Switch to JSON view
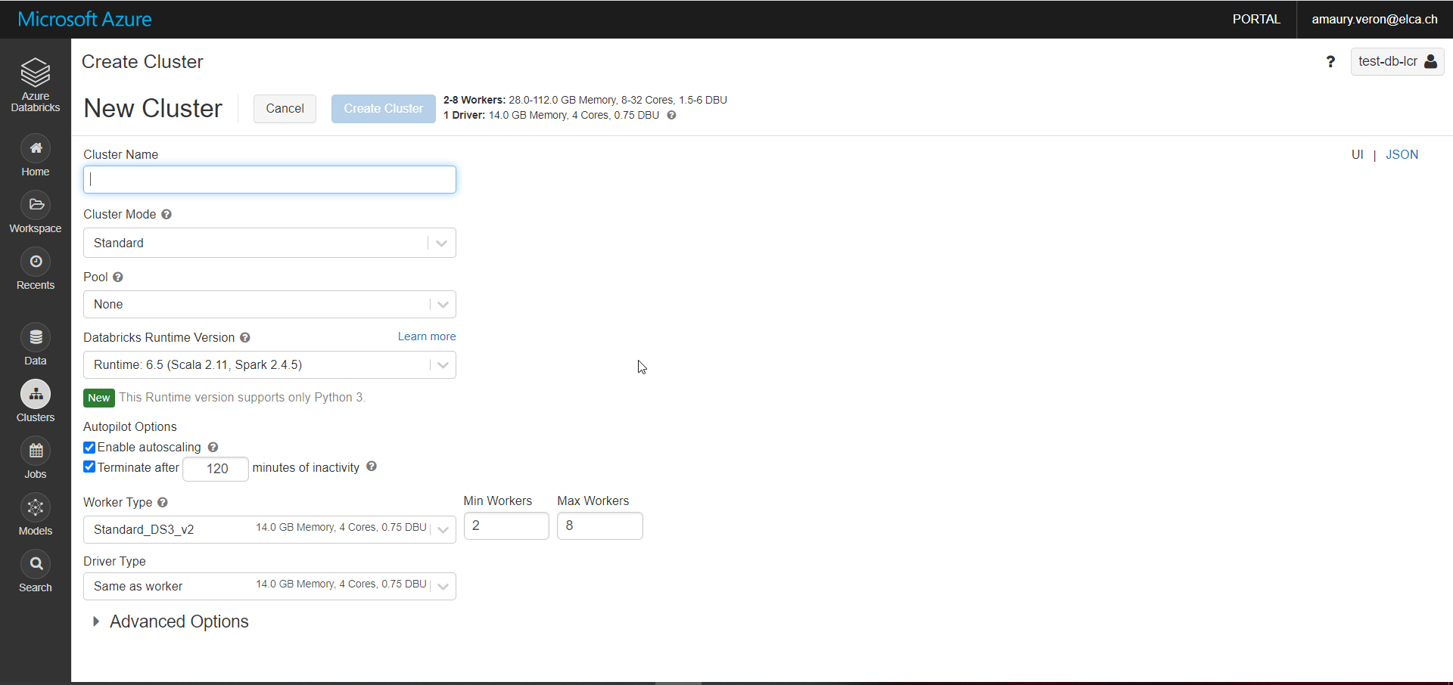 (1402, 154)
